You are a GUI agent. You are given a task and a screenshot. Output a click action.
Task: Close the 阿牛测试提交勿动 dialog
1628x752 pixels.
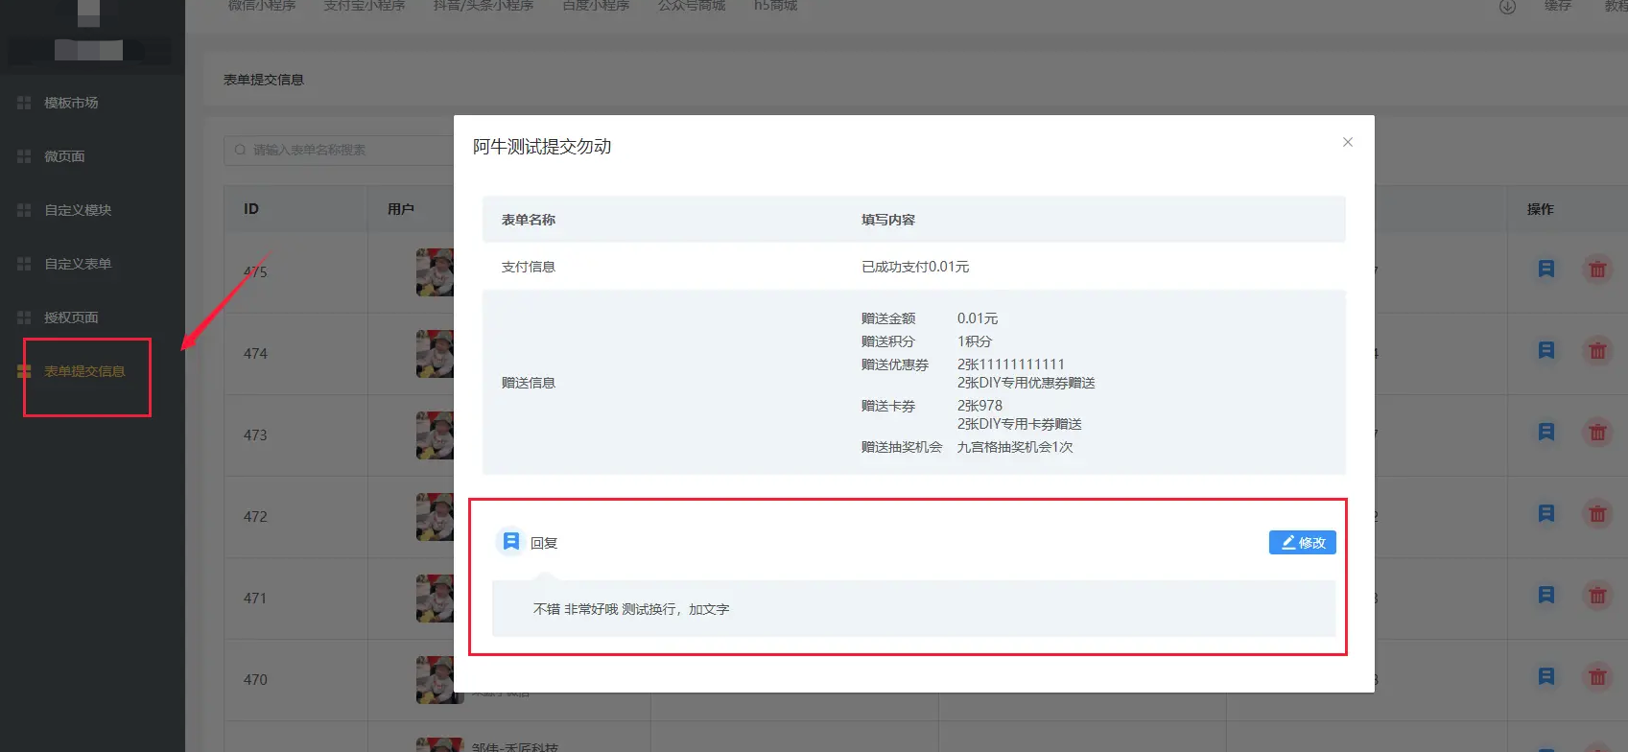pos(1348,142)
